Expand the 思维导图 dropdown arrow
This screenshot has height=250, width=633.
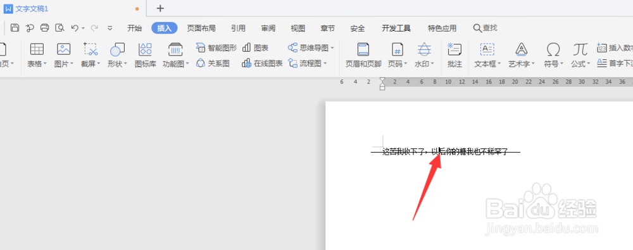click(332, 48)
